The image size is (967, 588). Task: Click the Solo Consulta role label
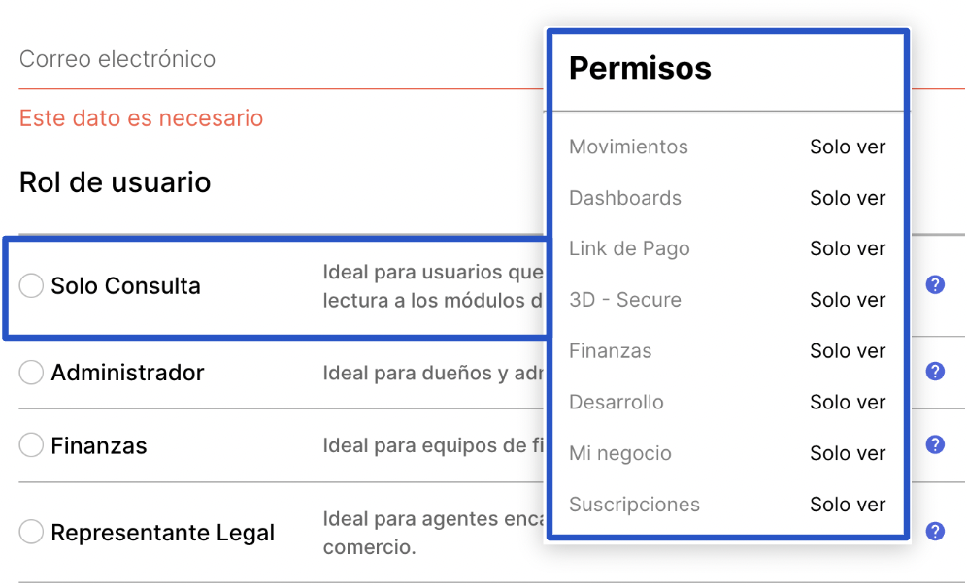click(x=125, y=286)
